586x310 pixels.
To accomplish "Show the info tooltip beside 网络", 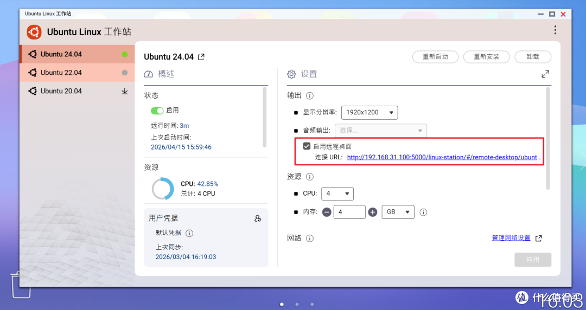I will pyautogui.click(x=309, y=238).
